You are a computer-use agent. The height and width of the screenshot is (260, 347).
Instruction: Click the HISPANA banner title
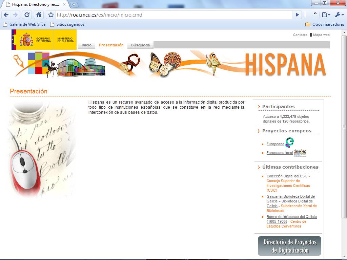pyautogui.click(x=285, y=65)
